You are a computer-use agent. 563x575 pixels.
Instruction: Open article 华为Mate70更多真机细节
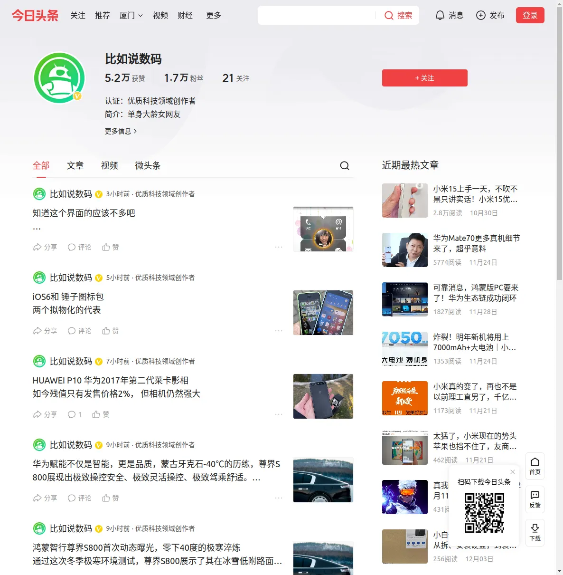(477, 243)
